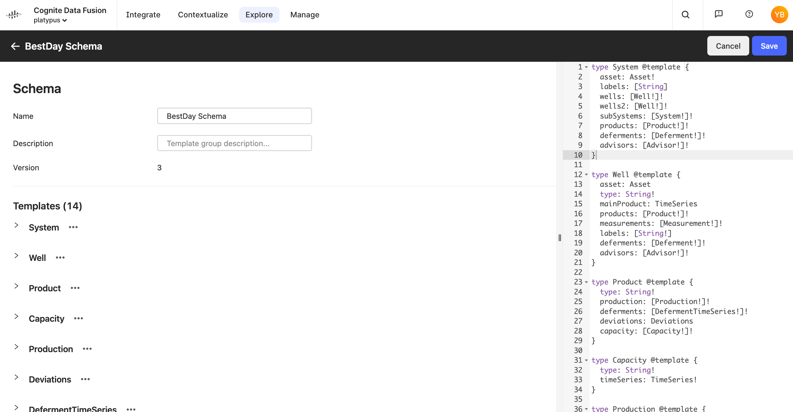793x412 pixels.
Task: Open more options for Product template
Action: (x=75, y=288)
